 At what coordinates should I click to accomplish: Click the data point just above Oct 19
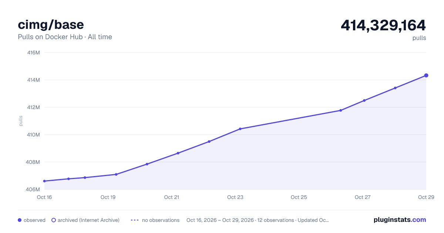(116, 175)
